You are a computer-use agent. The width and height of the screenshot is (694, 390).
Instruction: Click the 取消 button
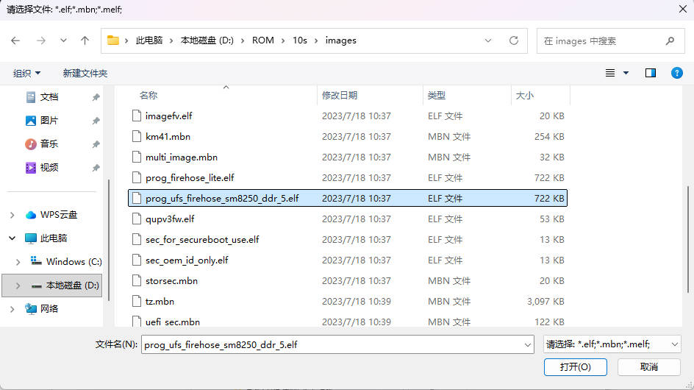648,366
